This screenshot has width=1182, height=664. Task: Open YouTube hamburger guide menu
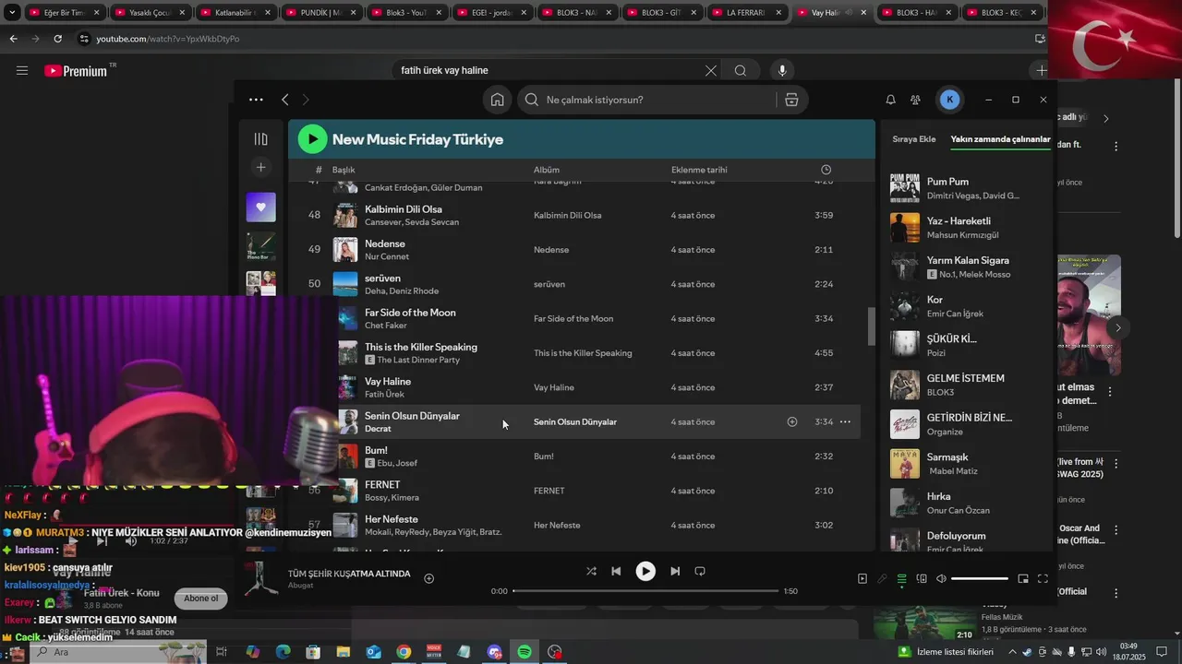point(22,70)
